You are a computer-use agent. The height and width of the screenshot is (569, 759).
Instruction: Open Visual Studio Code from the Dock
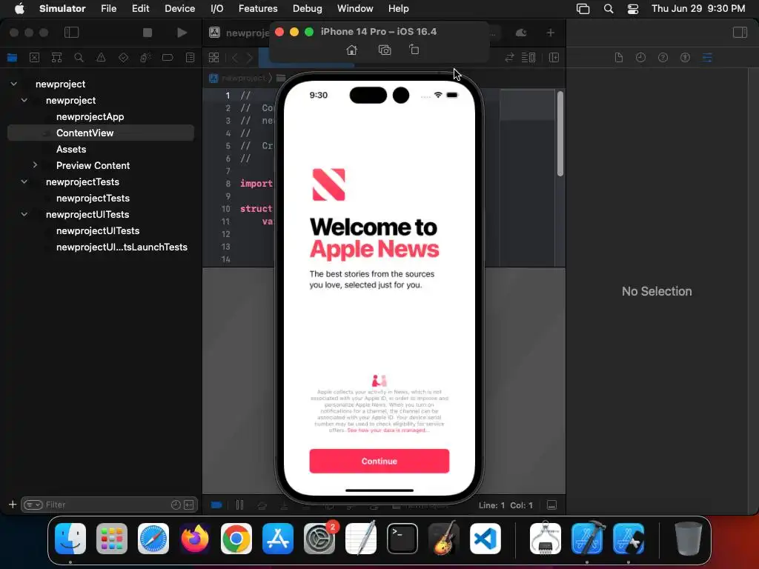click(x=485, y=539)
